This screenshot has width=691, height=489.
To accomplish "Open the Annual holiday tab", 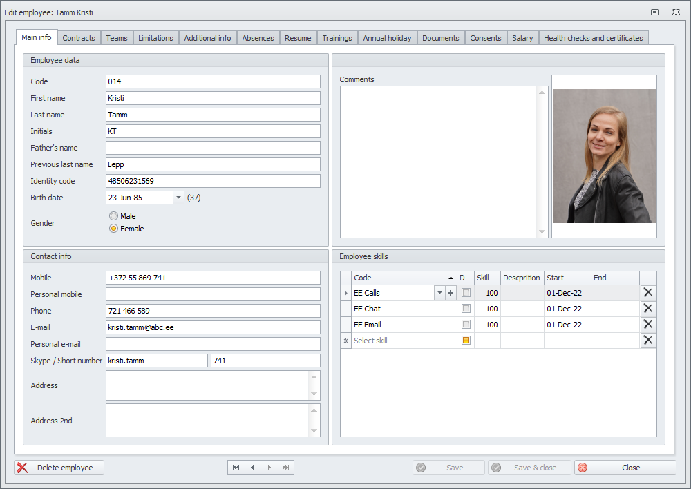I will click(387, 38).
